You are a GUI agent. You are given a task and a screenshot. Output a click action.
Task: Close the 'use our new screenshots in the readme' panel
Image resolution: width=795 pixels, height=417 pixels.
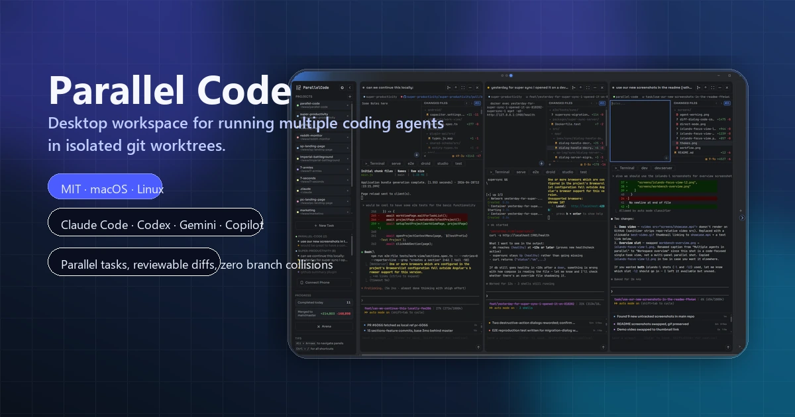click(727, 87)
